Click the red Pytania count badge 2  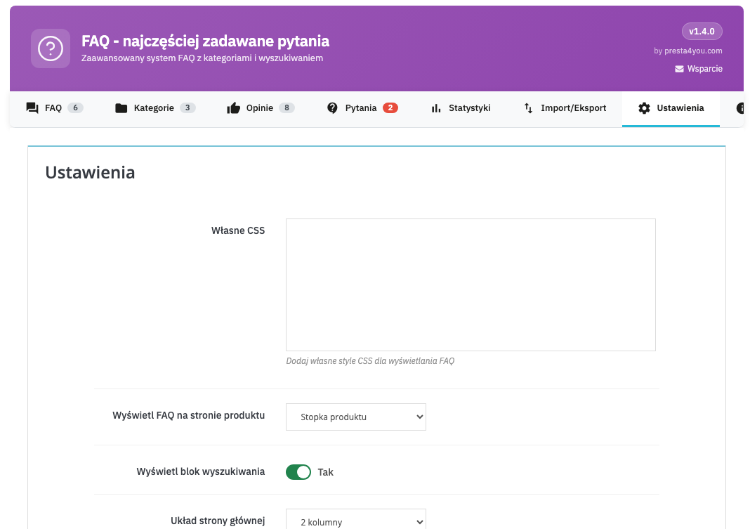390,108
